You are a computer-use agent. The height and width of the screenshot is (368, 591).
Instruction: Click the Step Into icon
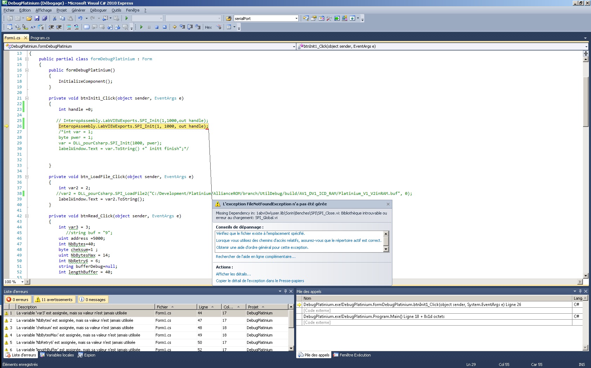(x=182, y=27)
